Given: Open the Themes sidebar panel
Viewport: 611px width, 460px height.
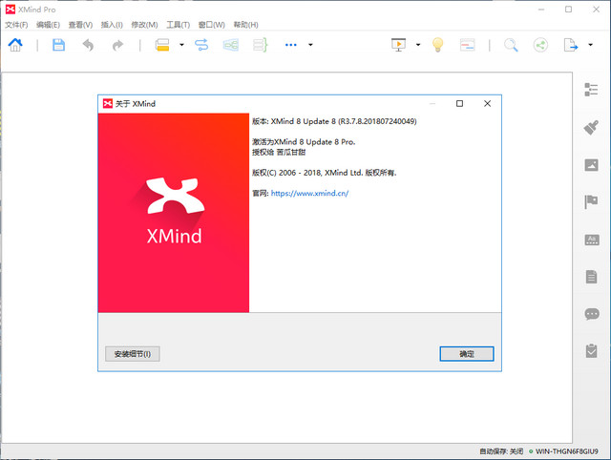Looking at the screenshot, I should [x=592, y=240].
